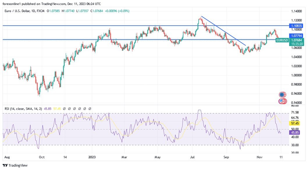Click the TradingView.com text in the header

point(54,4)
